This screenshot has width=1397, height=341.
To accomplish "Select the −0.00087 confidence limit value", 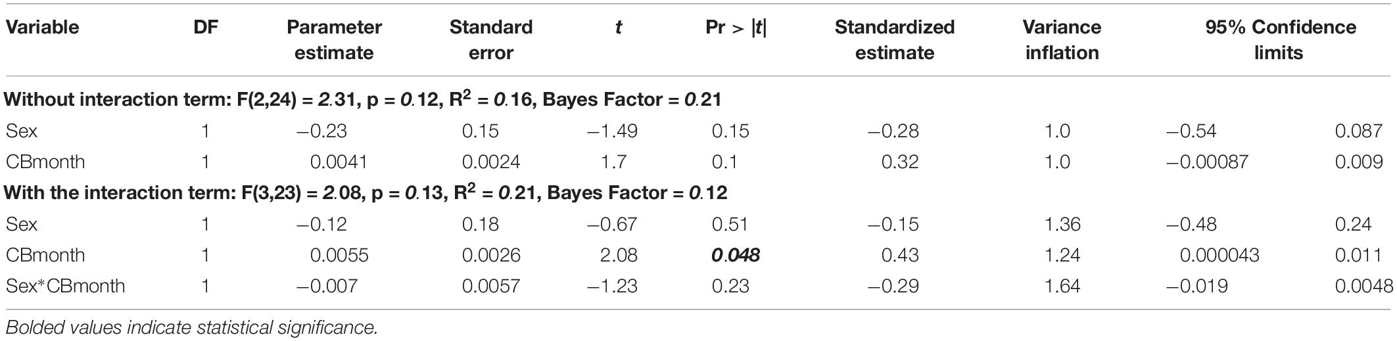I will point(1207,162).
